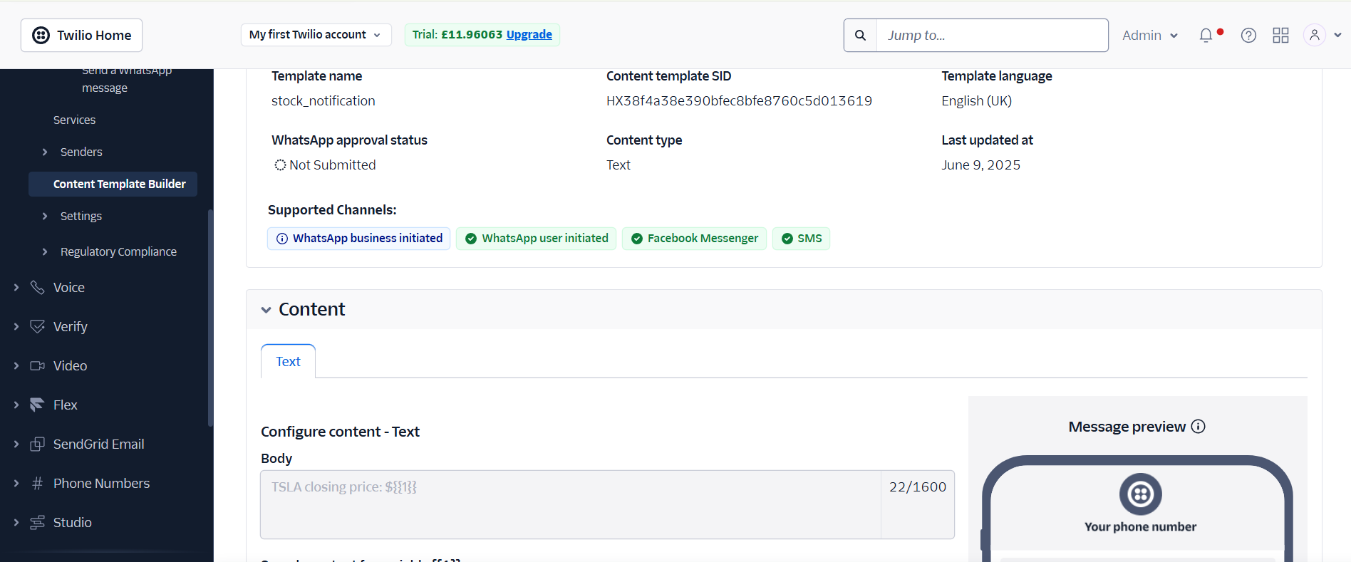Open the user profile avatar
The width and height of the screenshot is (1351, 562).
tap(1314, 35)
